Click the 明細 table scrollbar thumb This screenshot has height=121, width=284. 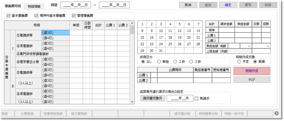point(132,30)
